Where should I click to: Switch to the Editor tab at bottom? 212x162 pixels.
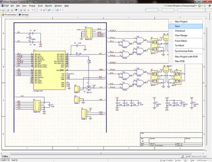point(5,157)
